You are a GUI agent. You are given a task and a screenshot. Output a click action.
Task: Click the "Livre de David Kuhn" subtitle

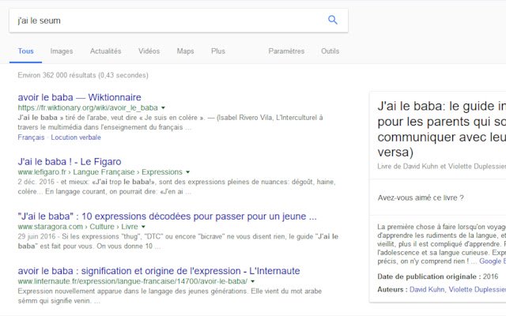coord(441,167)
